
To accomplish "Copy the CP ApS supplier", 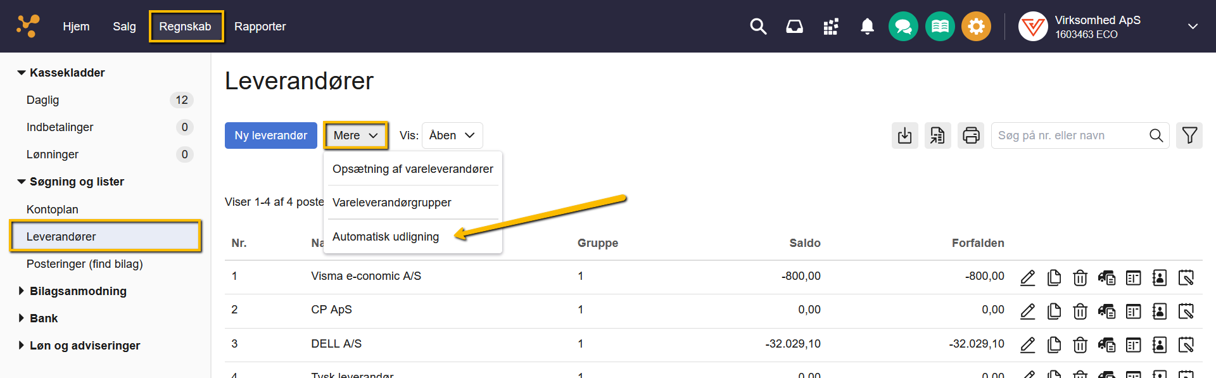I will coord(1054,311).
